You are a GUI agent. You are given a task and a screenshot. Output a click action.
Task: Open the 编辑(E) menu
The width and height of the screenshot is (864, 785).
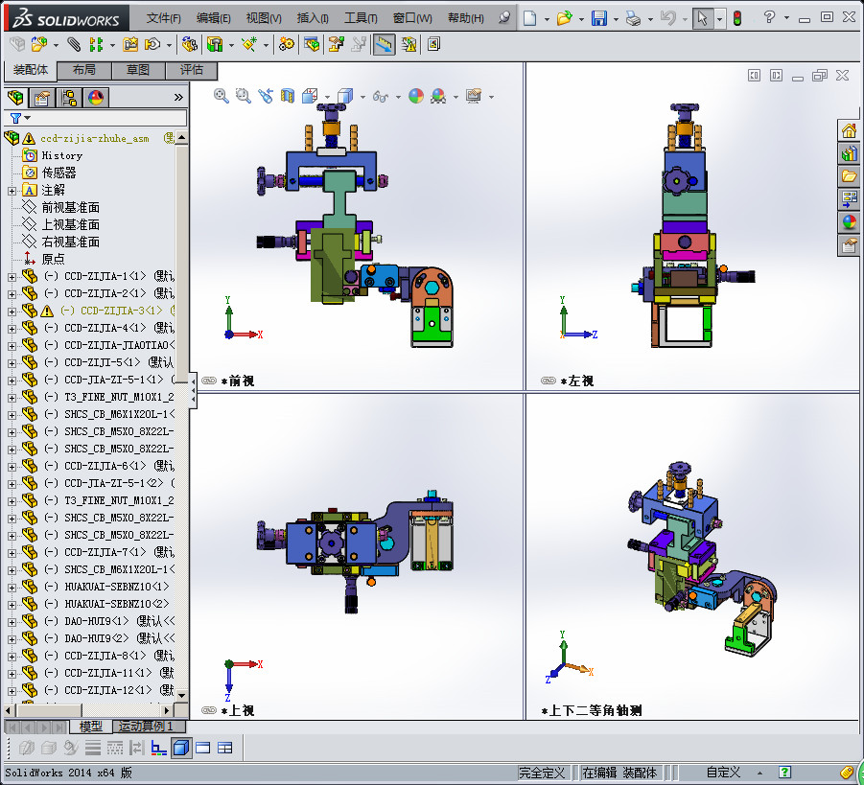tap(213, 18)
